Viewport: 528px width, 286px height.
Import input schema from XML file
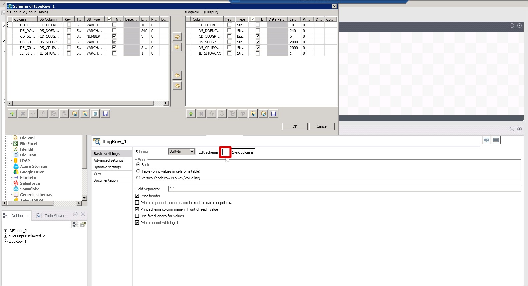pos(74,114)
